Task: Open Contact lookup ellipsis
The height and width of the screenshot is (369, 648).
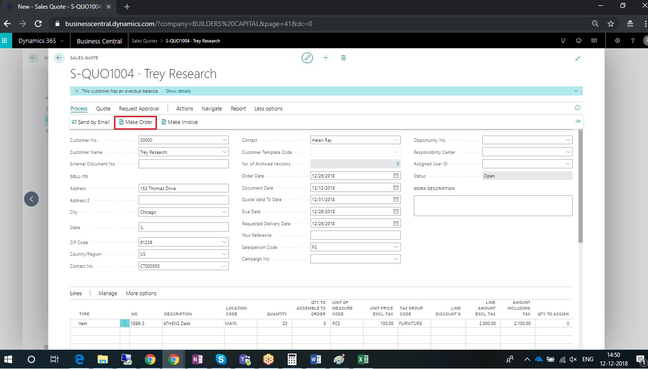Action: pyautogui.click(x=396, y=140)
